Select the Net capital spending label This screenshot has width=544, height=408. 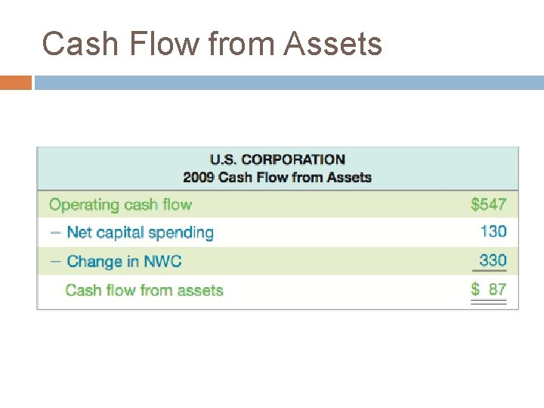[x=141, y=233]
